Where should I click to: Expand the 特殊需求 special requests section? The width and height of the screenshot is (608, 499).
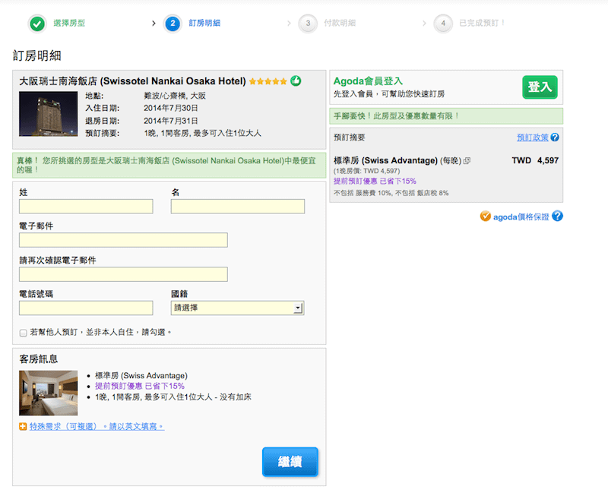click(x=97, y=427)
